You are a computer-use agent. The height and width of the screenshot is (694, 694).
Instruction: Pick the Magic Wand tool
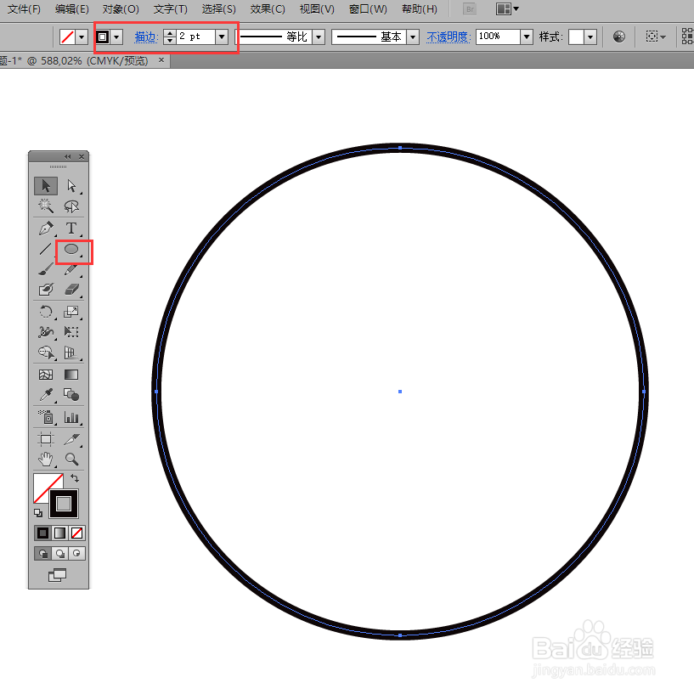coord(45,206)
